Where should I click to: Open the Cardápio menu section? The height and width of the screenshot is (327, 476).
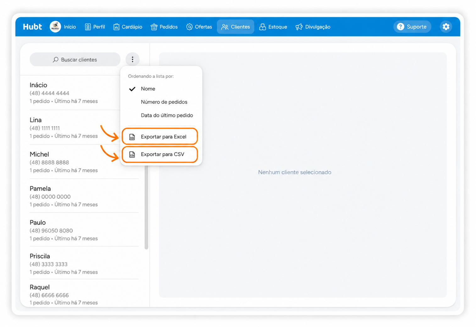[x=128, y=27]
